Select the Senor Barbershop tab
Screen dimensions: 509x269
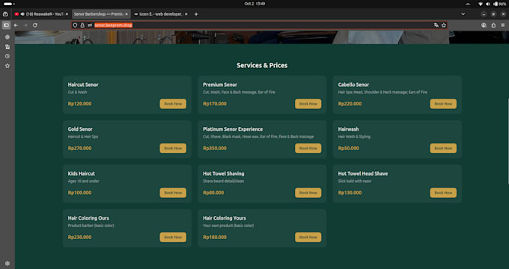coord(101,14)
